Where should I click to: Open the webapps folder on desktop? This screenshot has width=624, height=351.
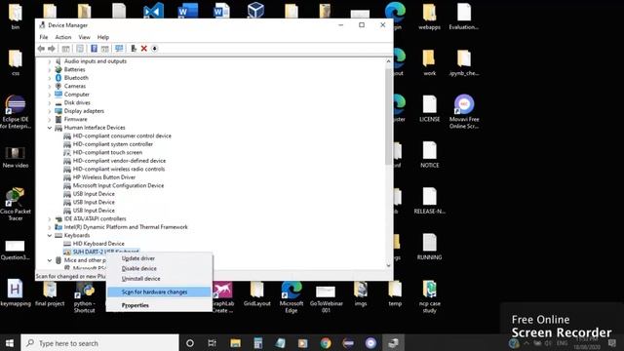tap(429, 17)
